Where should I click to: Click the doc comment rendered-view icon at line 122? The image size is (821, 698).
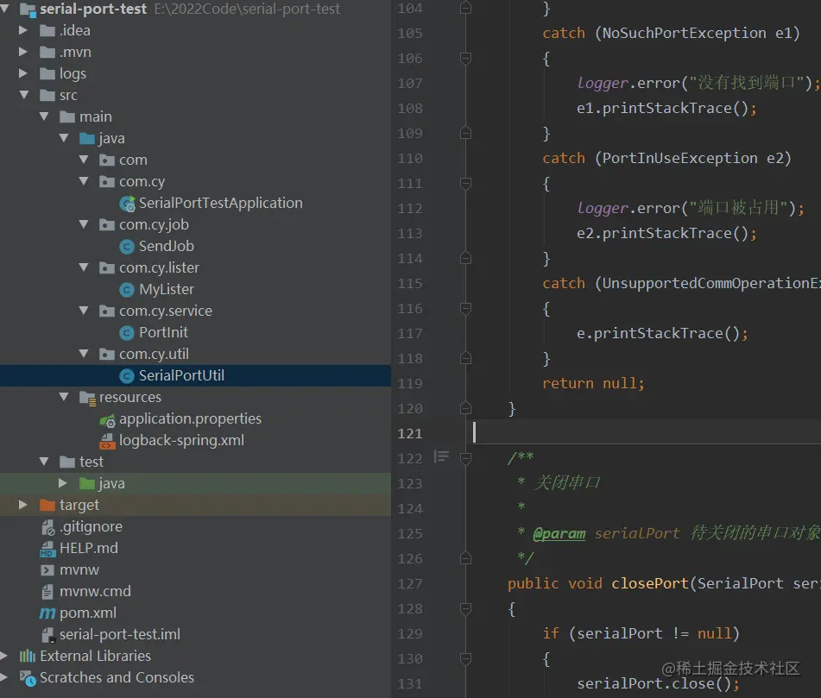pyautogui.click(x=441, y=456)
